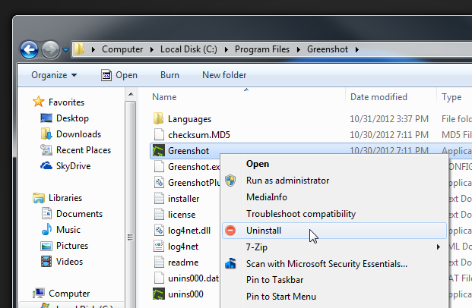
Task: Click the navigation pane scroll up arrow
Action: 131,94
